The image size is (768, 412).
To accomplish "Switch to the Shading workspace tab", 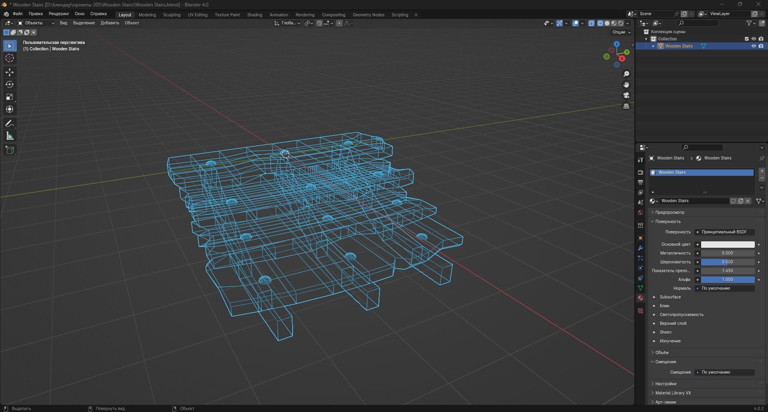I will point(255,15).
